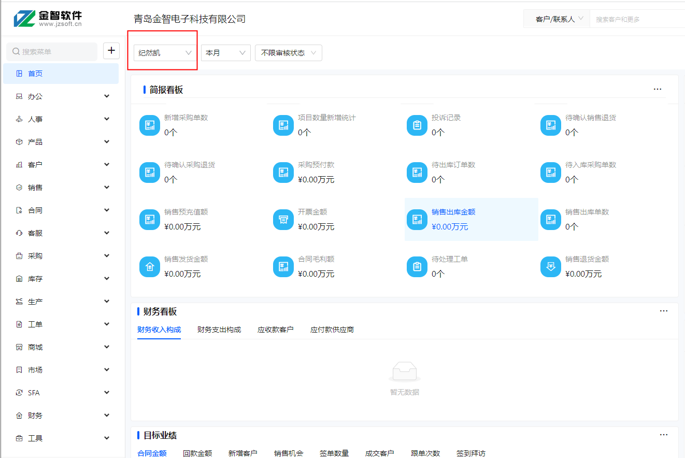Open the 不限审核状态 status dropdown
The width and height of the screenshot is (685, 458).
[x=288, y=53]
